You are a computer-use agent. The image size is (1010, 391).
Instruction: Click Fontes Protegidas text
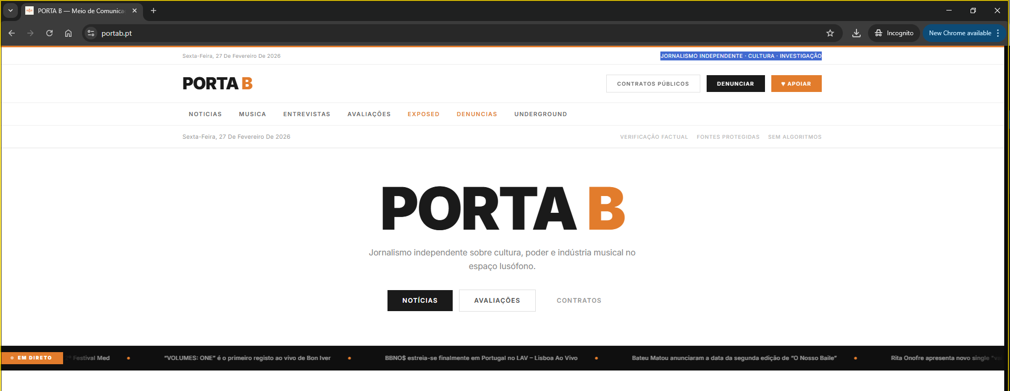pos(728,137)
